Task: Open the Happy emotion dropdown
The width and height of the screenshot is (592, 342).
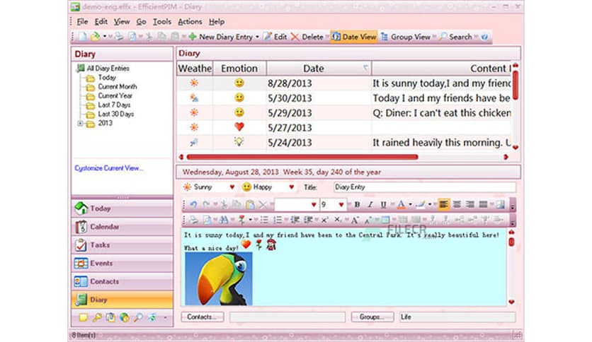Action: 291,187
